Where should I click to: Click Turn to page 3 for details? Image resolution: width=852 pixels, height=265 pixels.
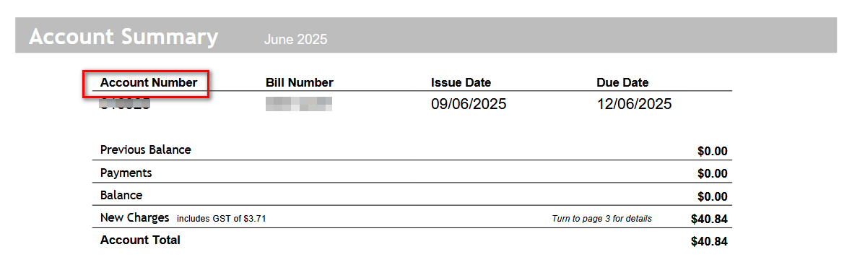click(602, 219)
